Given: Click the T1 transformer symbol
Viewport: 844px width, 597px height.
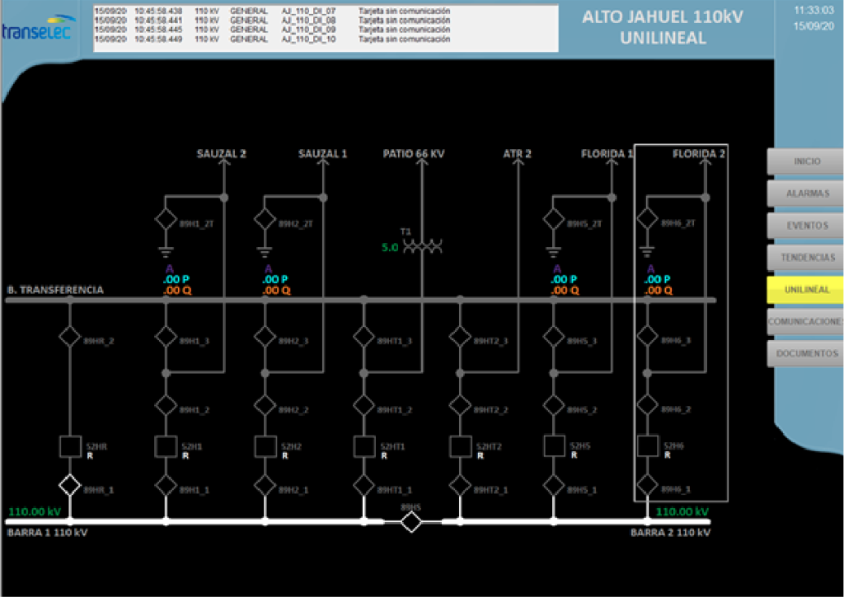Looking at the screenshot, I should click(x=423, y=247).
